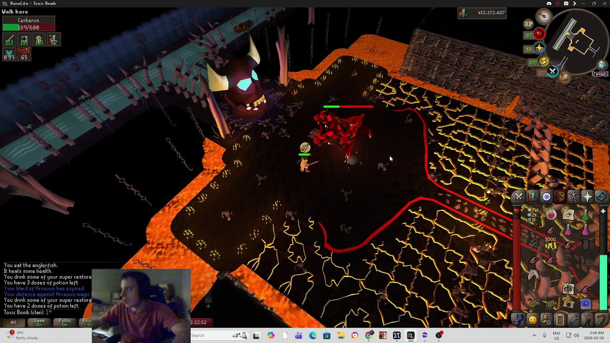The width and height of the screenshot is (610, 343).
Task: Click the green potion in inventory
Action: pyautogui.click(x=586, y=216)
